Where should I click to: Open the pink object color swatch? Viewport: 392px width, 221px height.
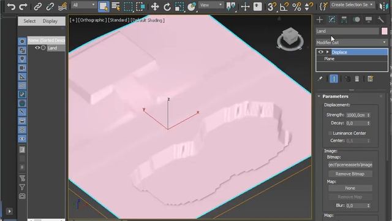click(x=385, y=31)
